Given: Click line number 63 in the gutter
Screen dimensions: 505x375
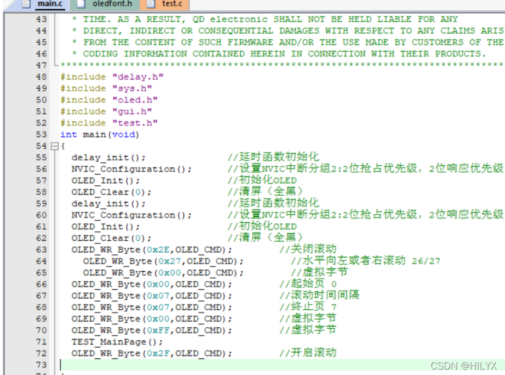Looking at the screenshot, I should pos(41,250).
